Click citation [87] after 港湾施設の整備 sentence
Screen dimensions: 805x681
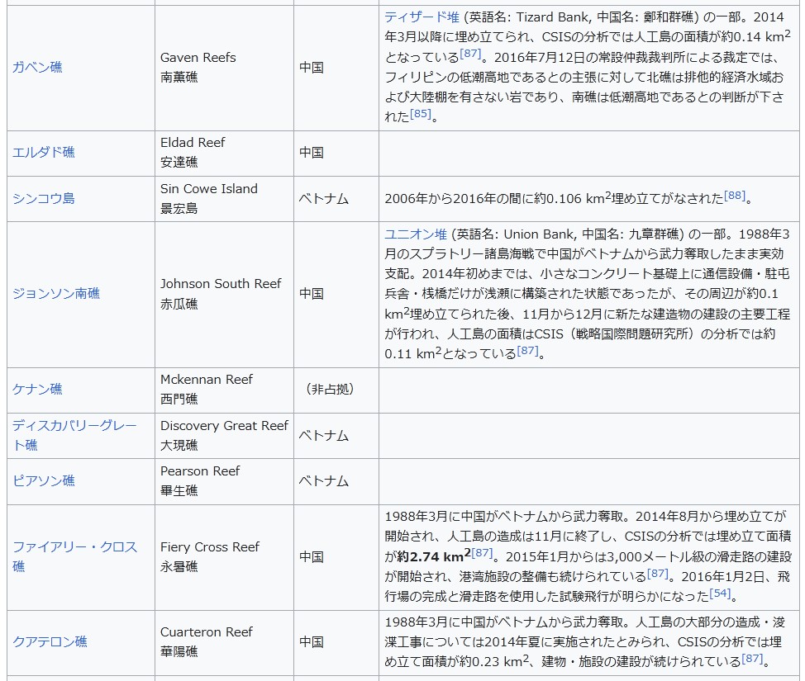click(x=658, y=572)
